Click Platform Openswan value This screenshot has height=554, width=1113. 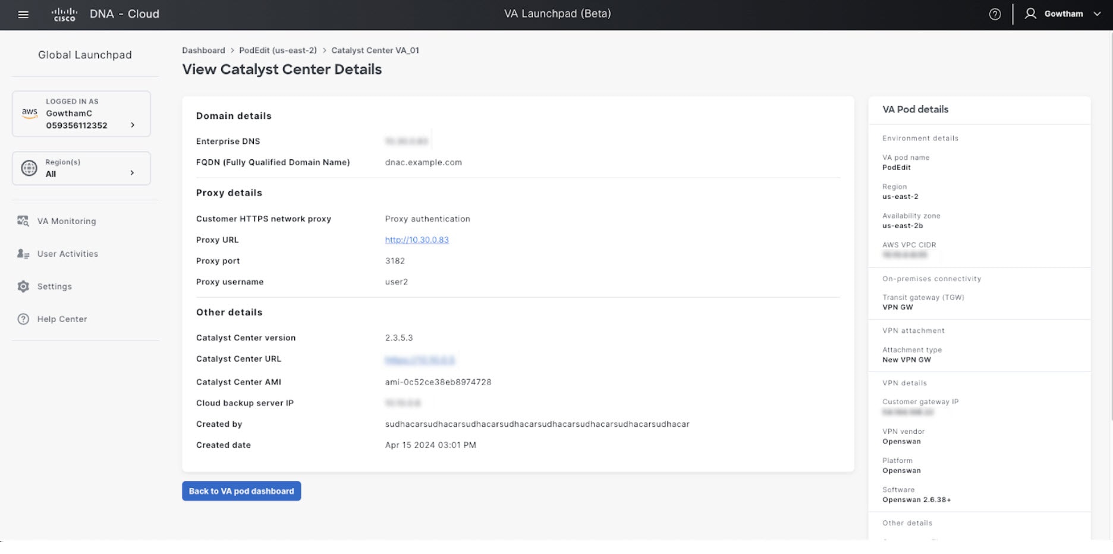click(901, 471)
